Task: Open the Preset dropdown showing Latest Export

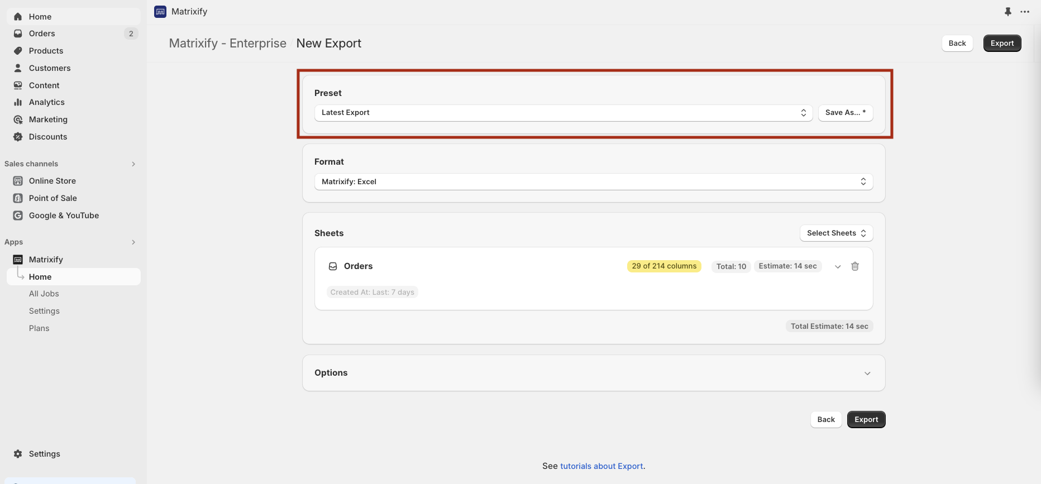Action: pos(563,113)
